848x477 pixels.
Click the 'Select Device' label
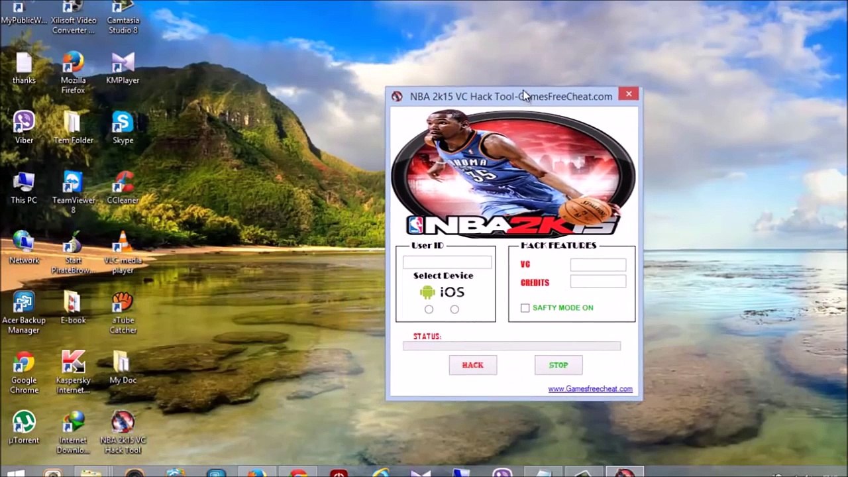point(443,276)
